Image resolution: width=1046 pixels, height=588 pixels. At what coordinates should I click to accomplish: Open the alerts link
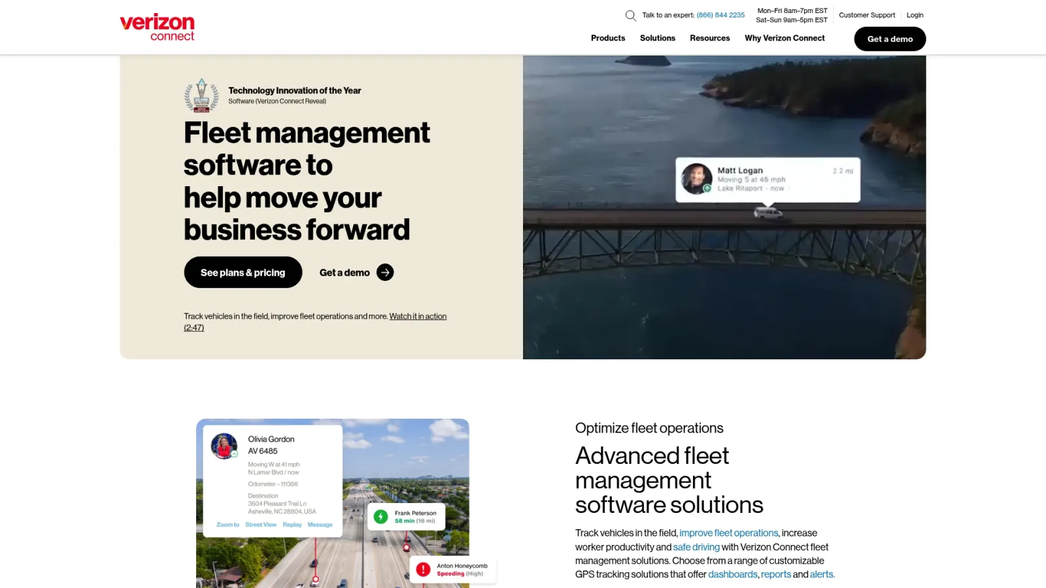(x=822, y=574)
